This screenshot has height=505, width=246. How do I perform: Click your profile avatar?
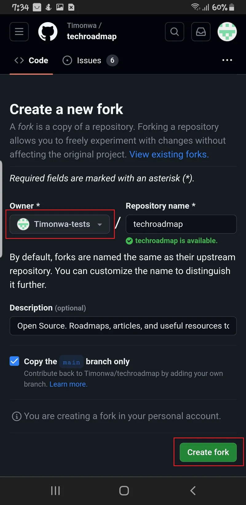click(227, 31)
